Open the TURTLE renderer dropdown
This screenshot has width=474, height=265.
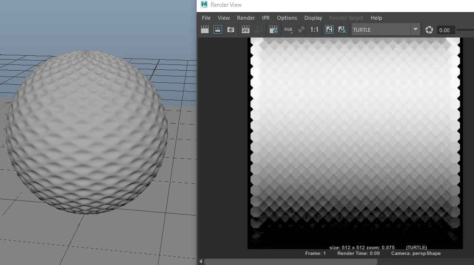(415, 30)
